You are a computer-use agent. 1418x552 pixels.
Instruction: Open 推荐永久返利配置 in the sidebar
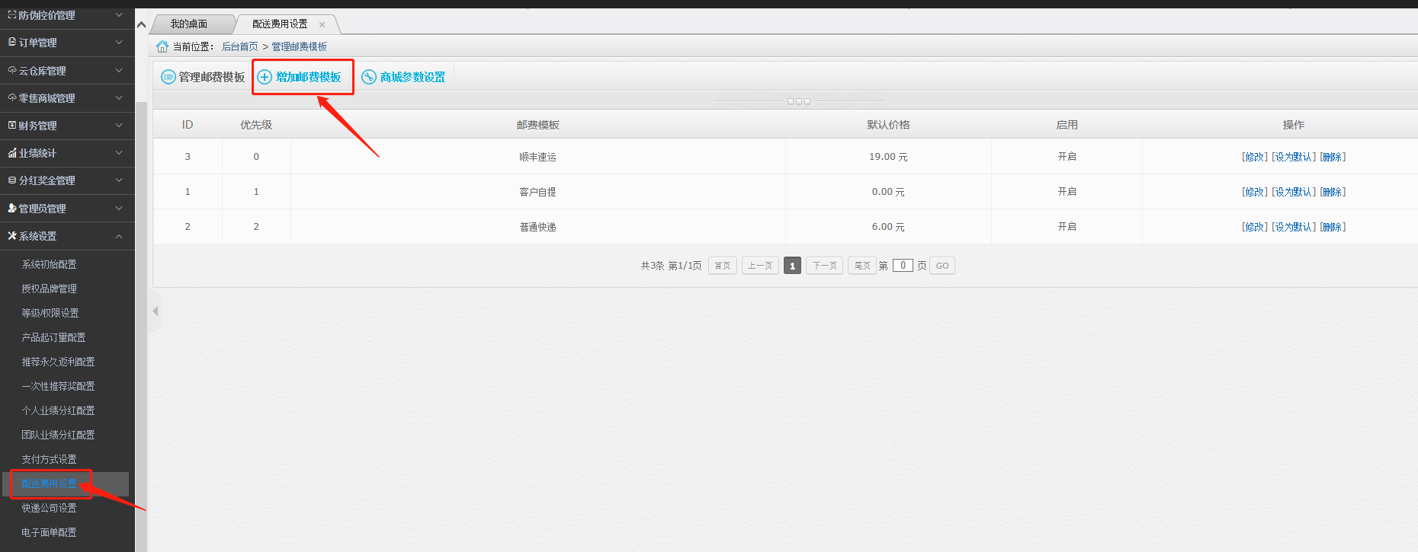pos(58,362)
